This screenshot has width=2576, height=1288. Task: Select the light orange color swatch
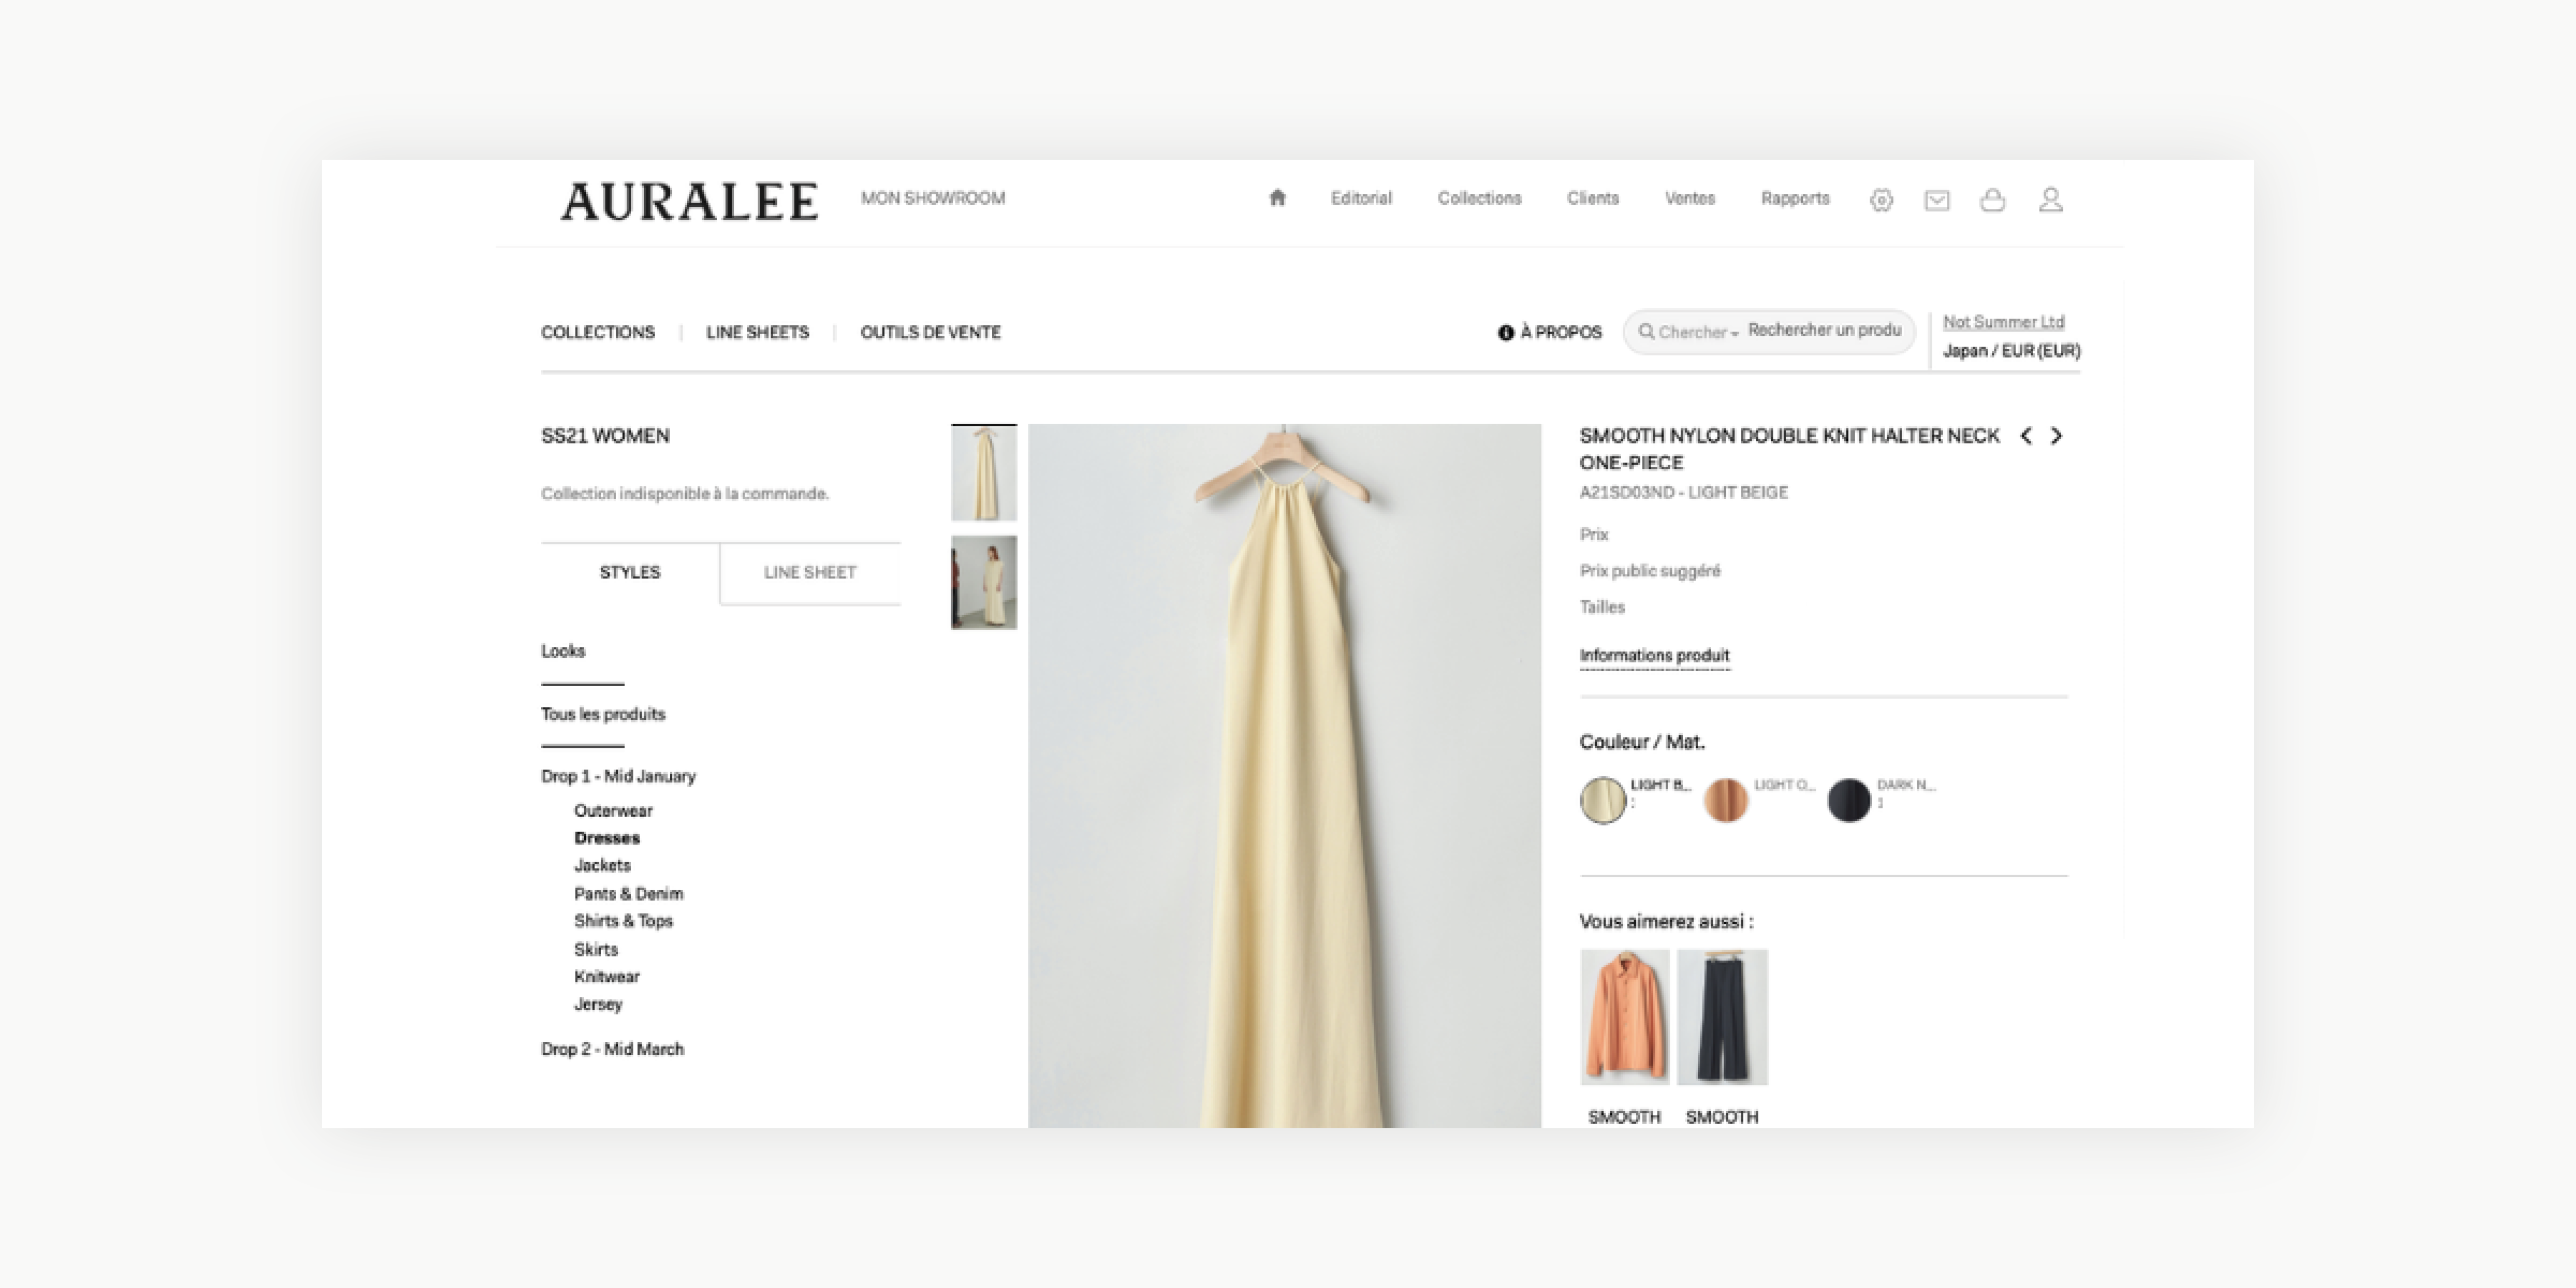[1725, 800]
